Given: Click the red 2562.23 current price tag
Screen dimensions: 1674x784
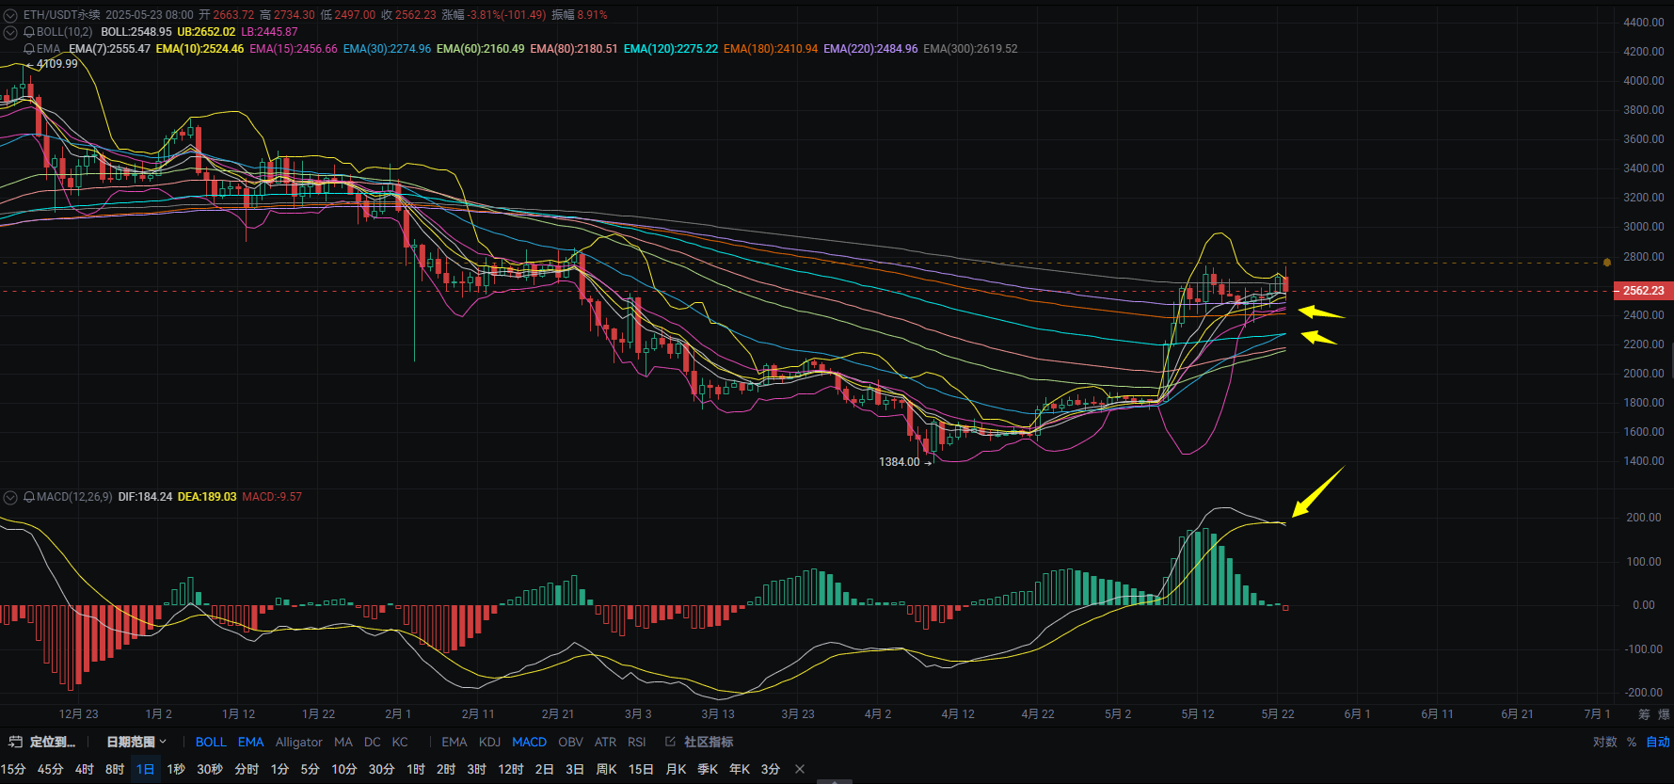Looking at the screenshot, I should coord(1643,291).
